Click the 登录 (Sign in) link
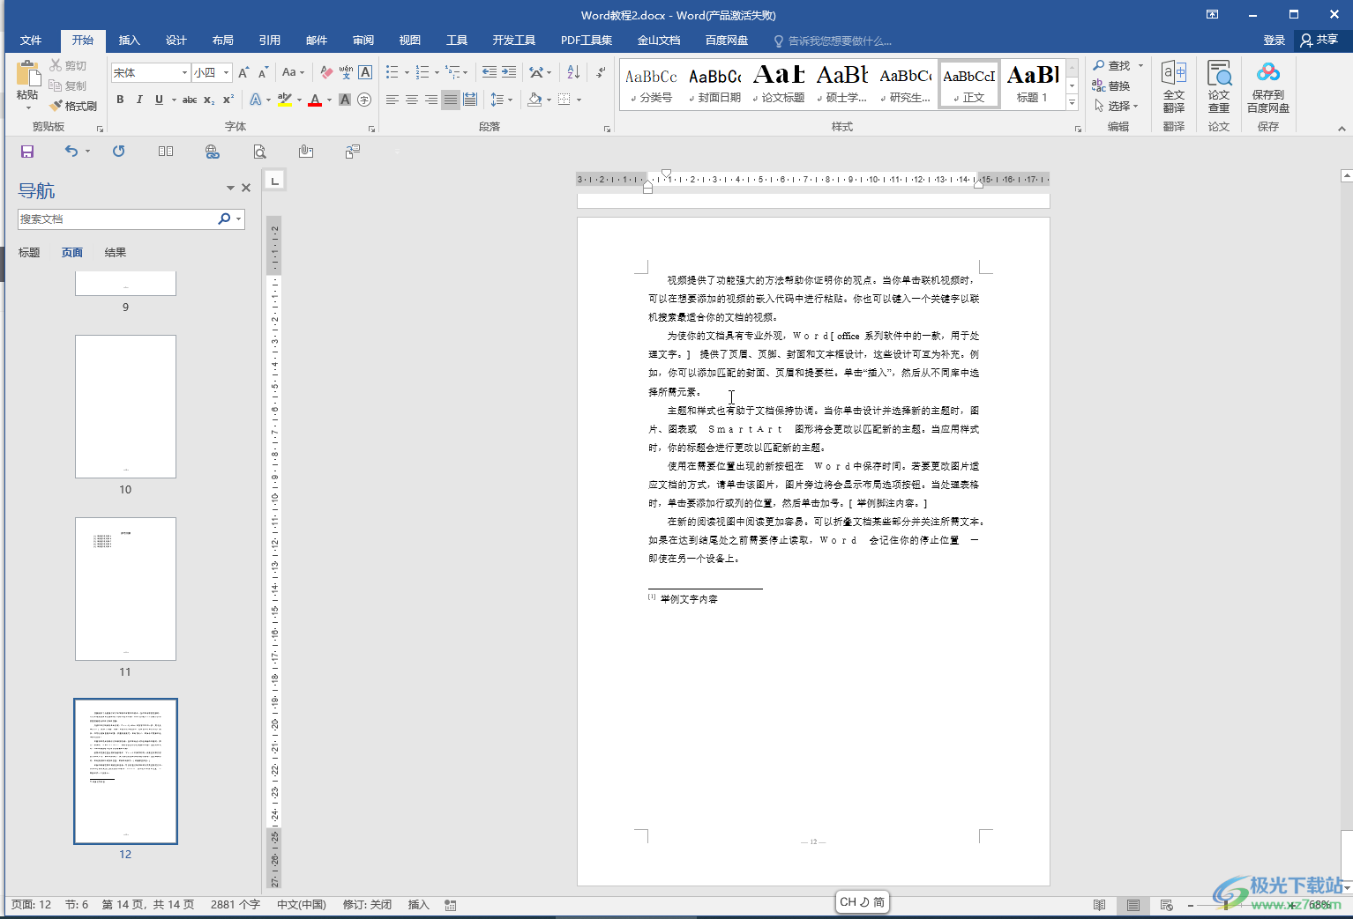Screen dimensions: 1353x919 click(1275, 41)
